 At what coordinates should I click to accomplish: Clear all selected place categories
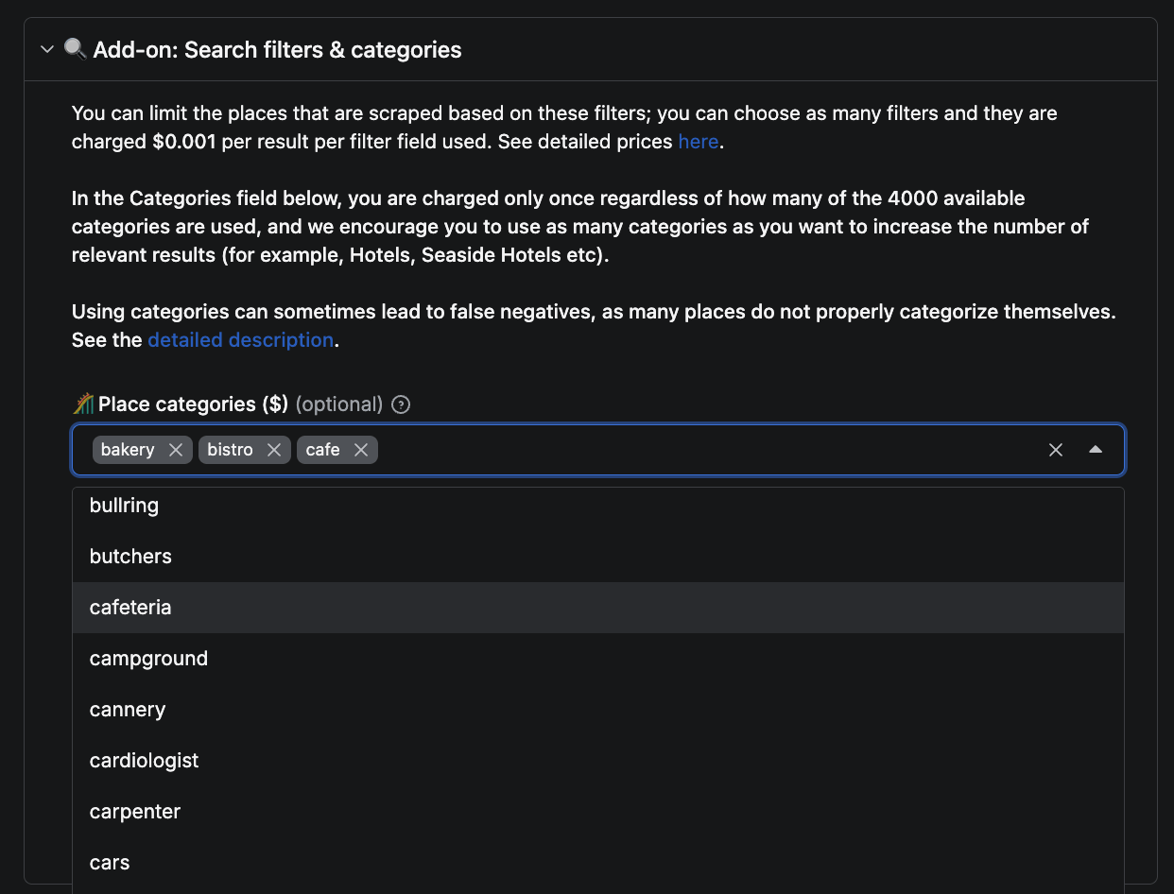pyautogui.click(x=1056, y=450)
